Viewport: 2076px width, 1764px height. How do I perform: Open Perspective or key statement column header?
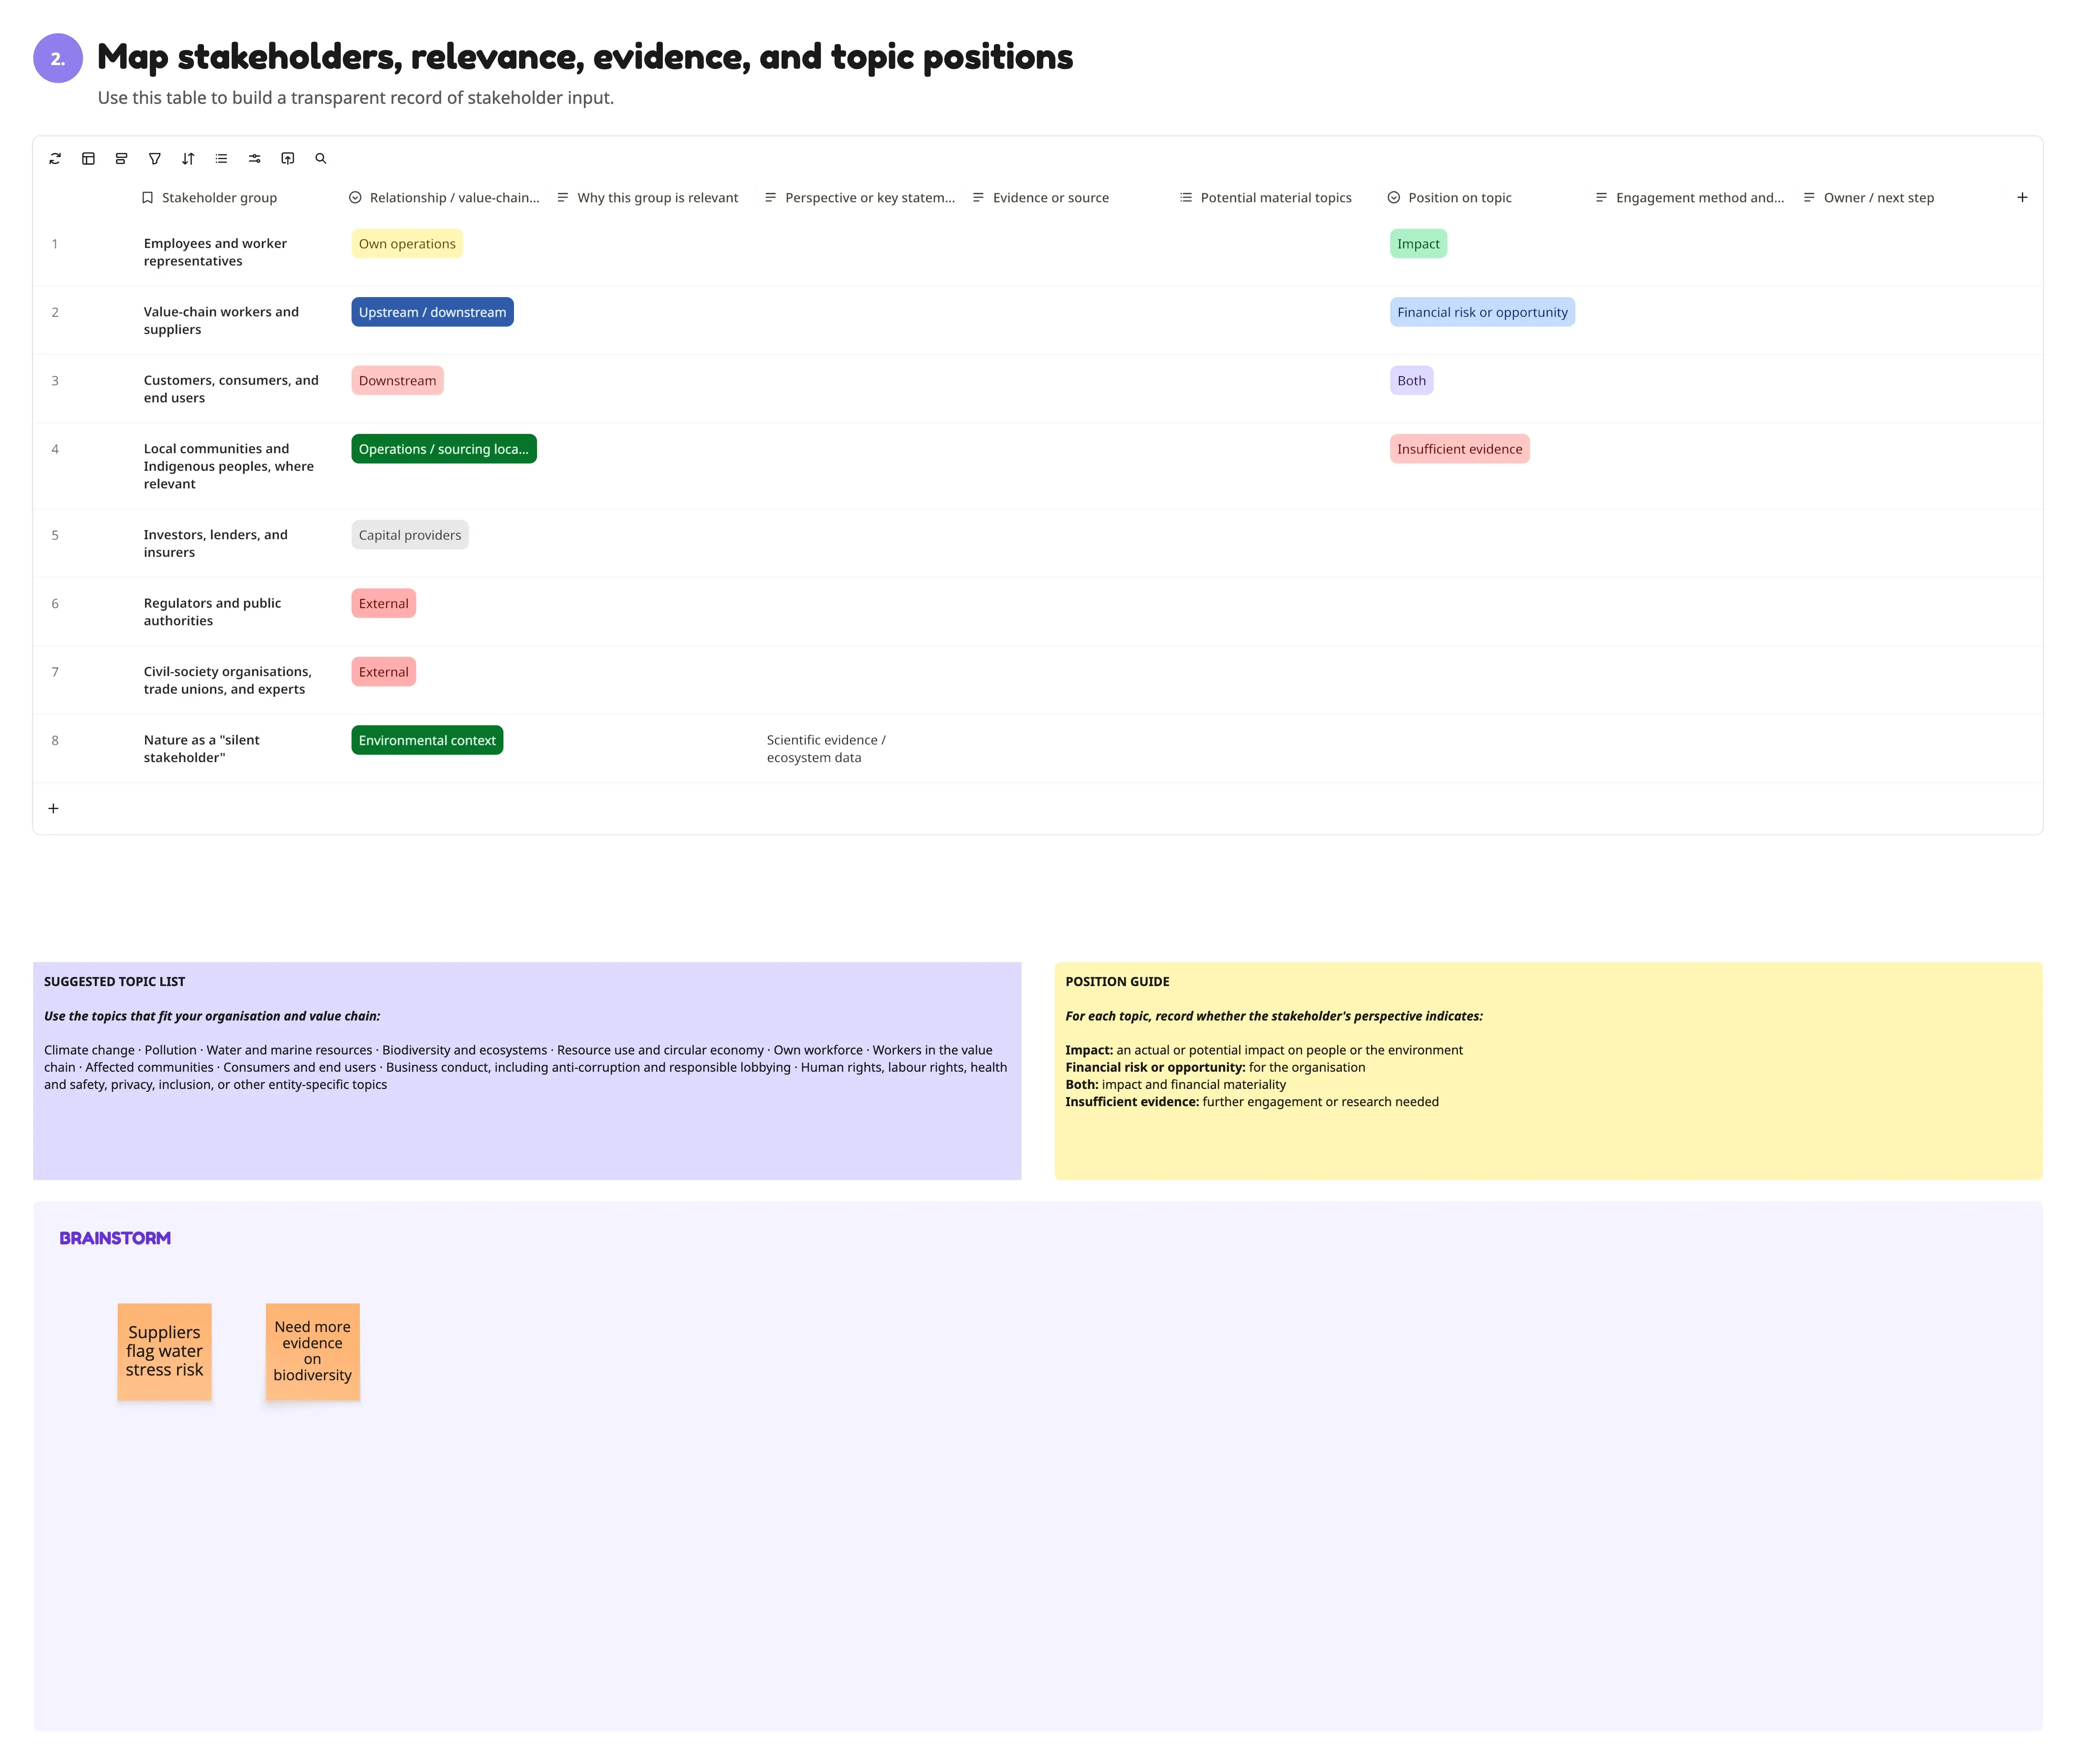pos(859,197)
